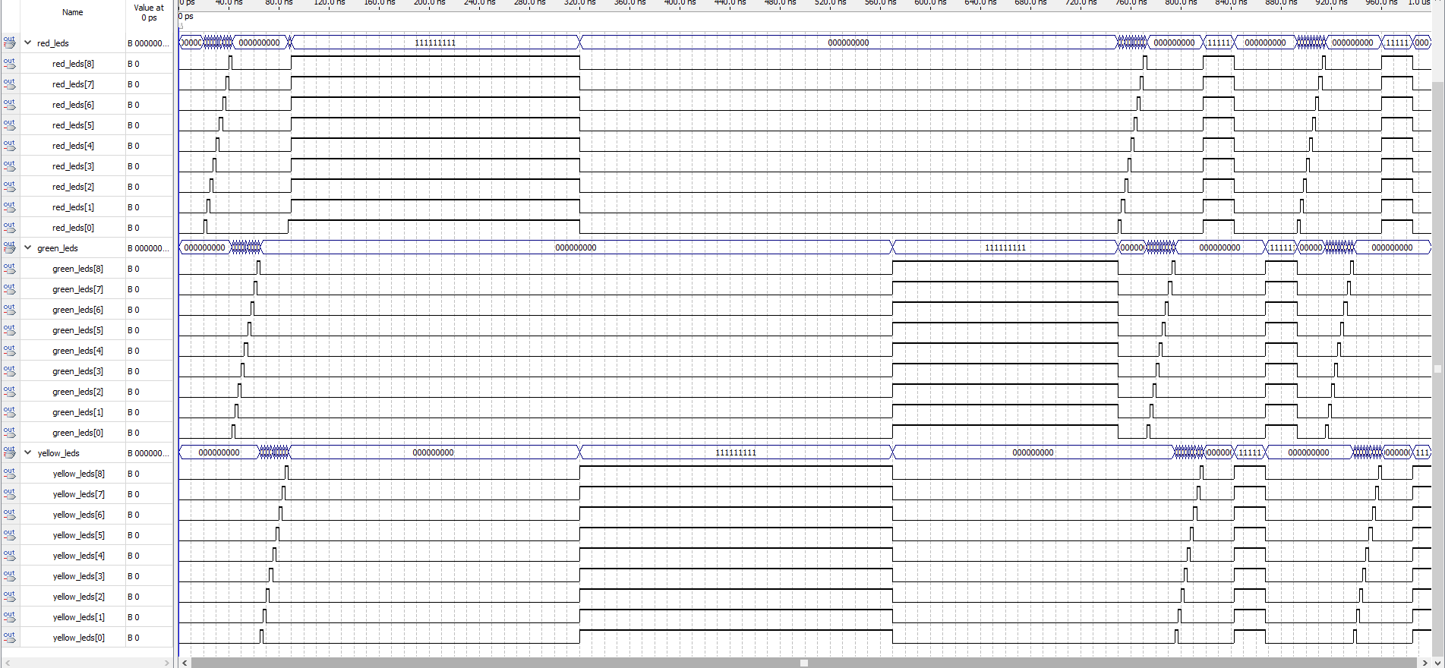The height and width of the screenshot is (668, 1445).
Task: Click the output pin icon of green_leds[5]
Action: point(9,329)
